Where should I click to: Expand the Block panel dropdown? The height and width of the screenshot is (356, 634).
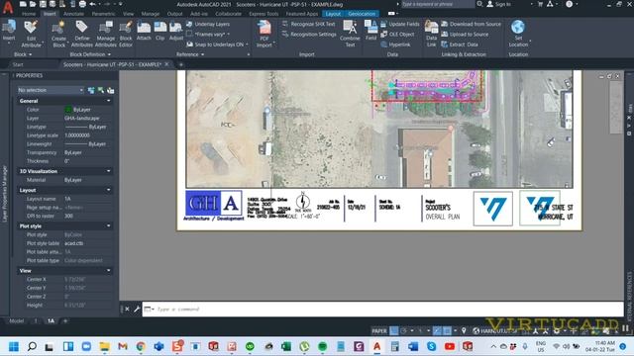[x=23, y=54]
